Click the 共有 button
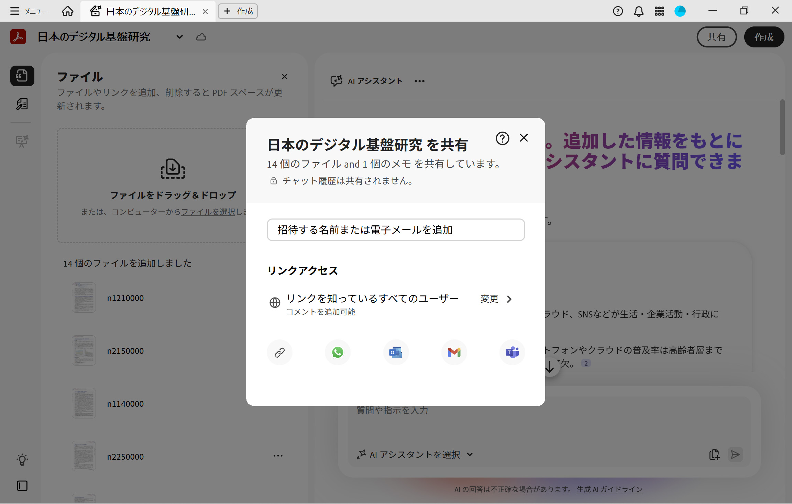This screenshot has width=792, height=504. 716,37
